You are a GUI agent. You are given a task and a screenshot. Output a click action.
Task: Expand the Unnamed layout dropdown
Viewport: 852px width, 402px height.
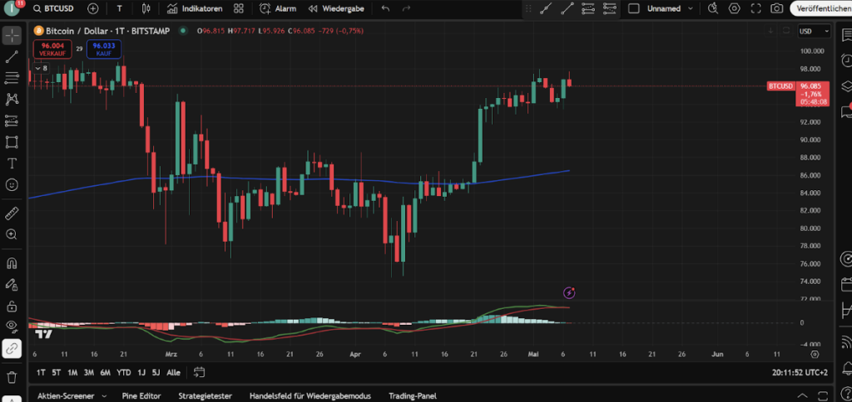(691, 8)
